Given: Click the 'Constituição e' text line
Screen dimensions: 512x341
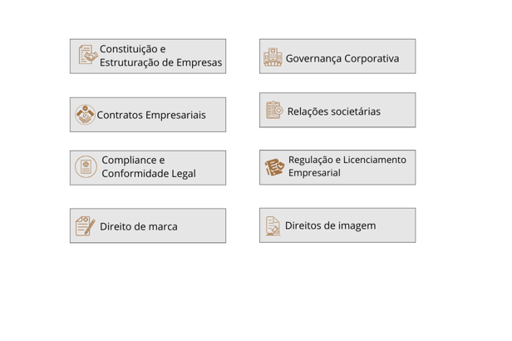Looking at the screenshot, I should tap(133, 49).
